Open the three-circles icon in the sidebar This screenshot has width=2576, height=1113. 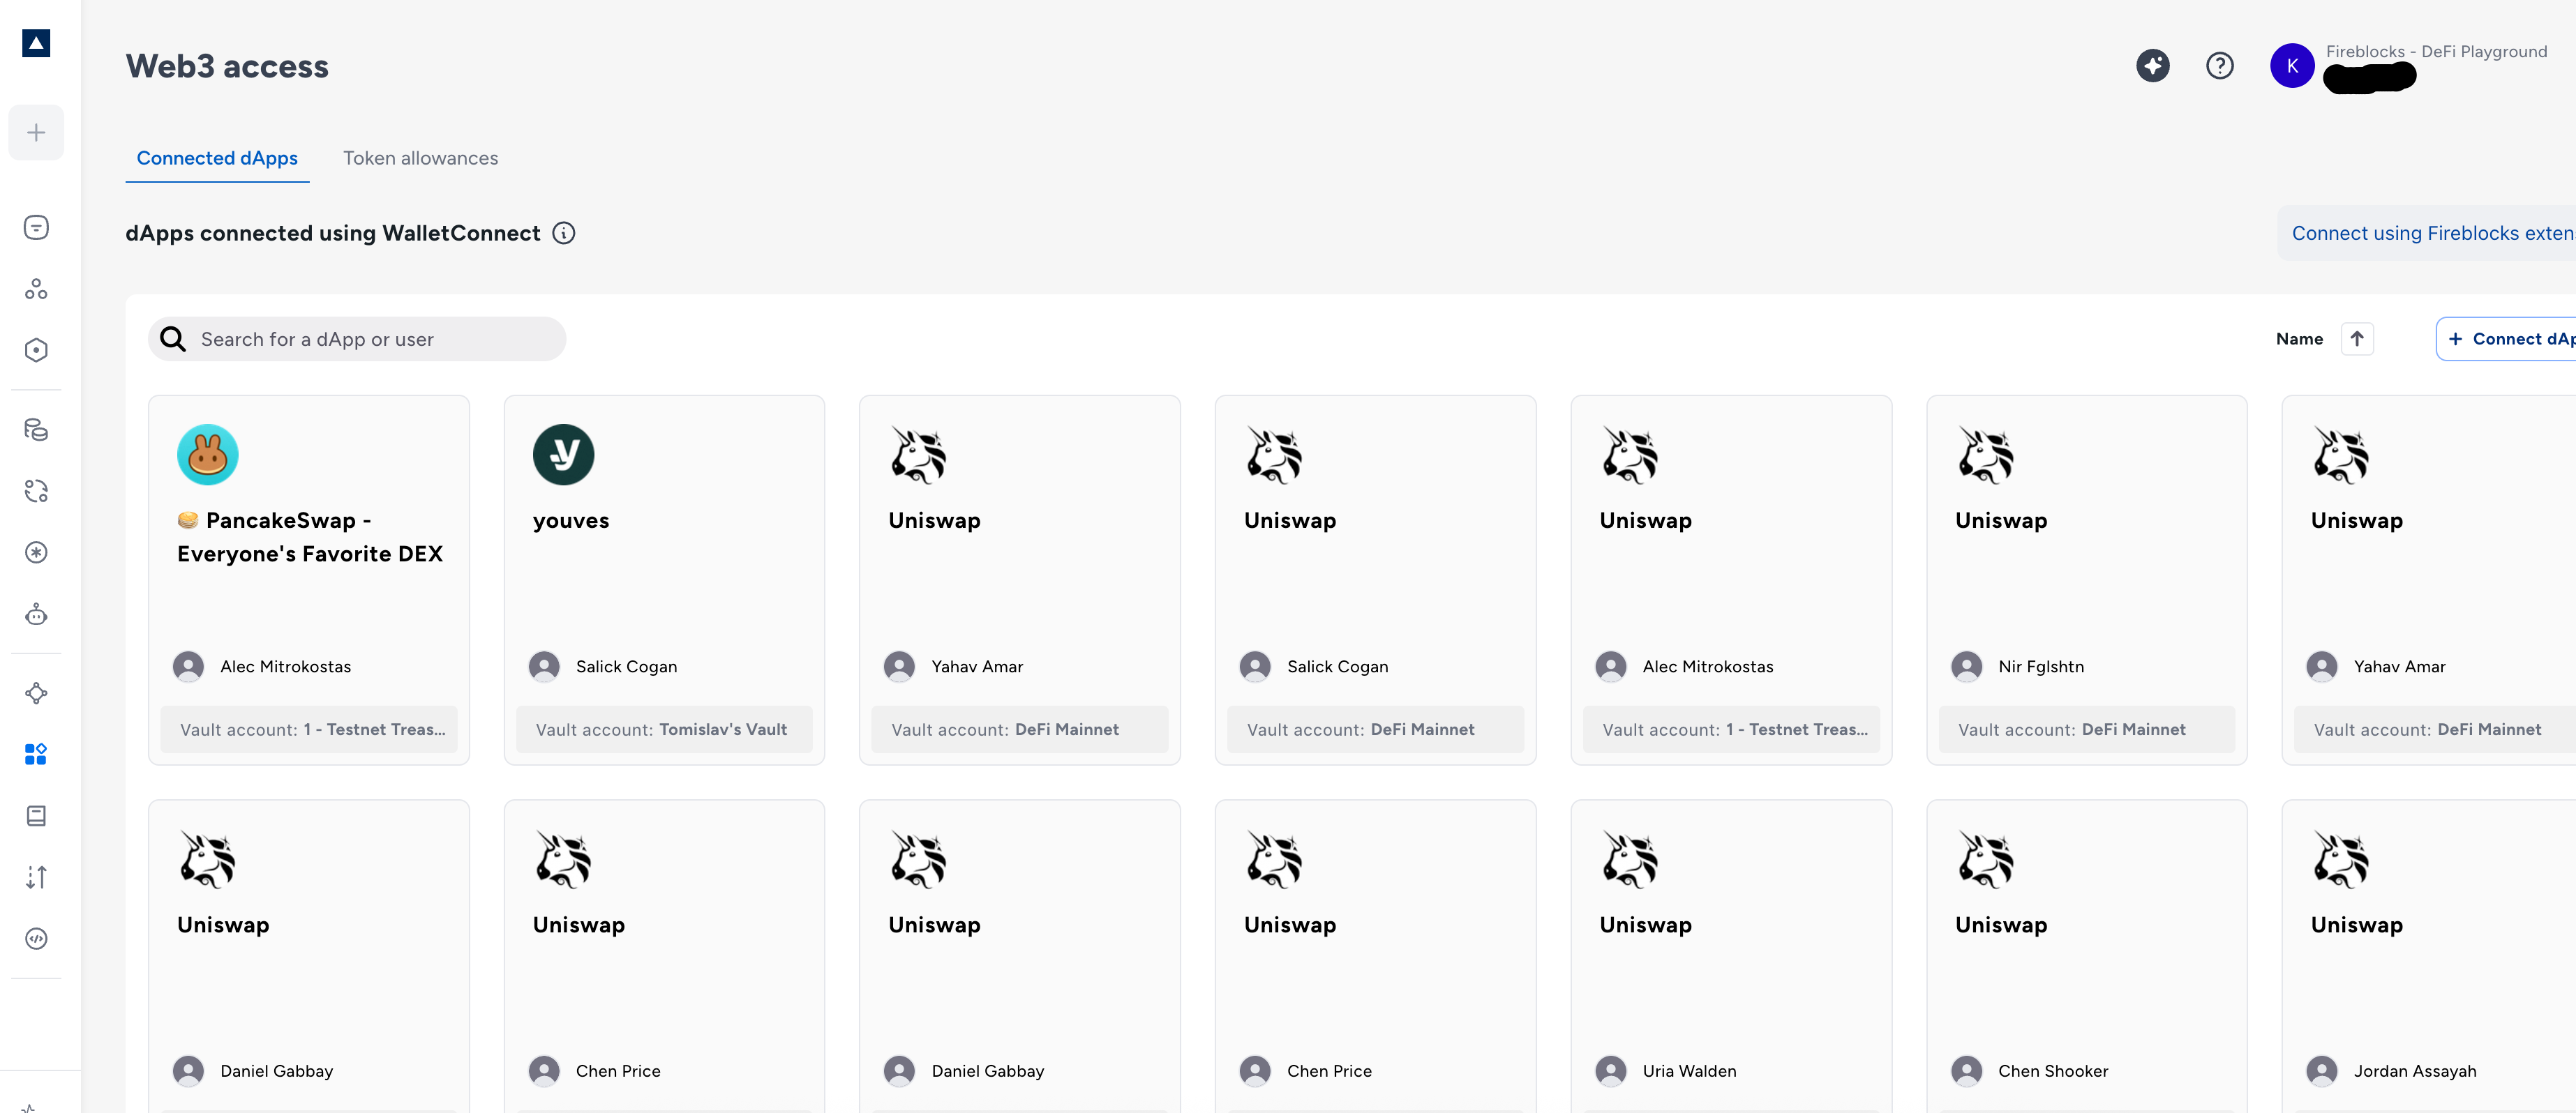coord(36,289)
